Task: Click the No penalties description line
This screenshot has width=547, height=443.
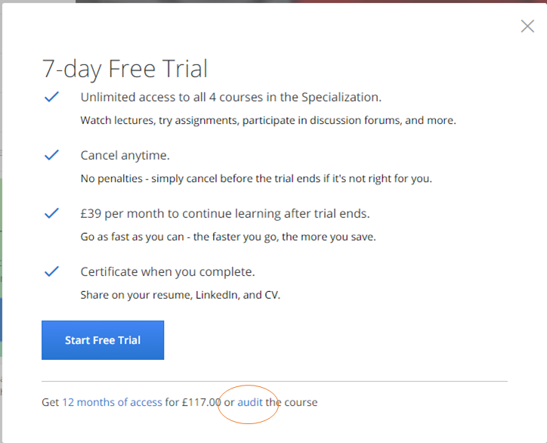Action: click(256, 178)
